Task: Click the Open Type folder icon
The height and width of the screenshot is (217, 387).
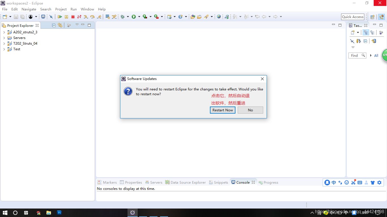Action: (193, 17)
